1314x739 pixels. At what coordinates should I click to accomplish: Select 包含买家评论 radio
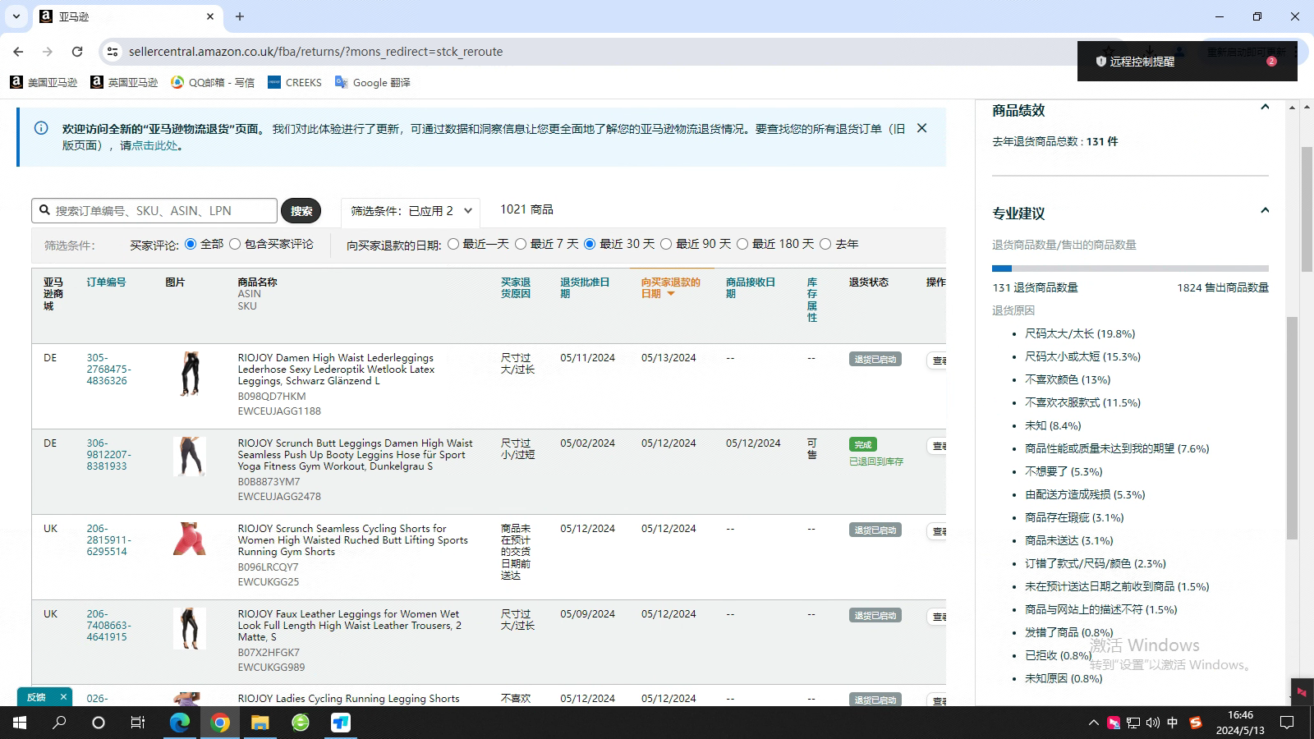coord(235,244)
